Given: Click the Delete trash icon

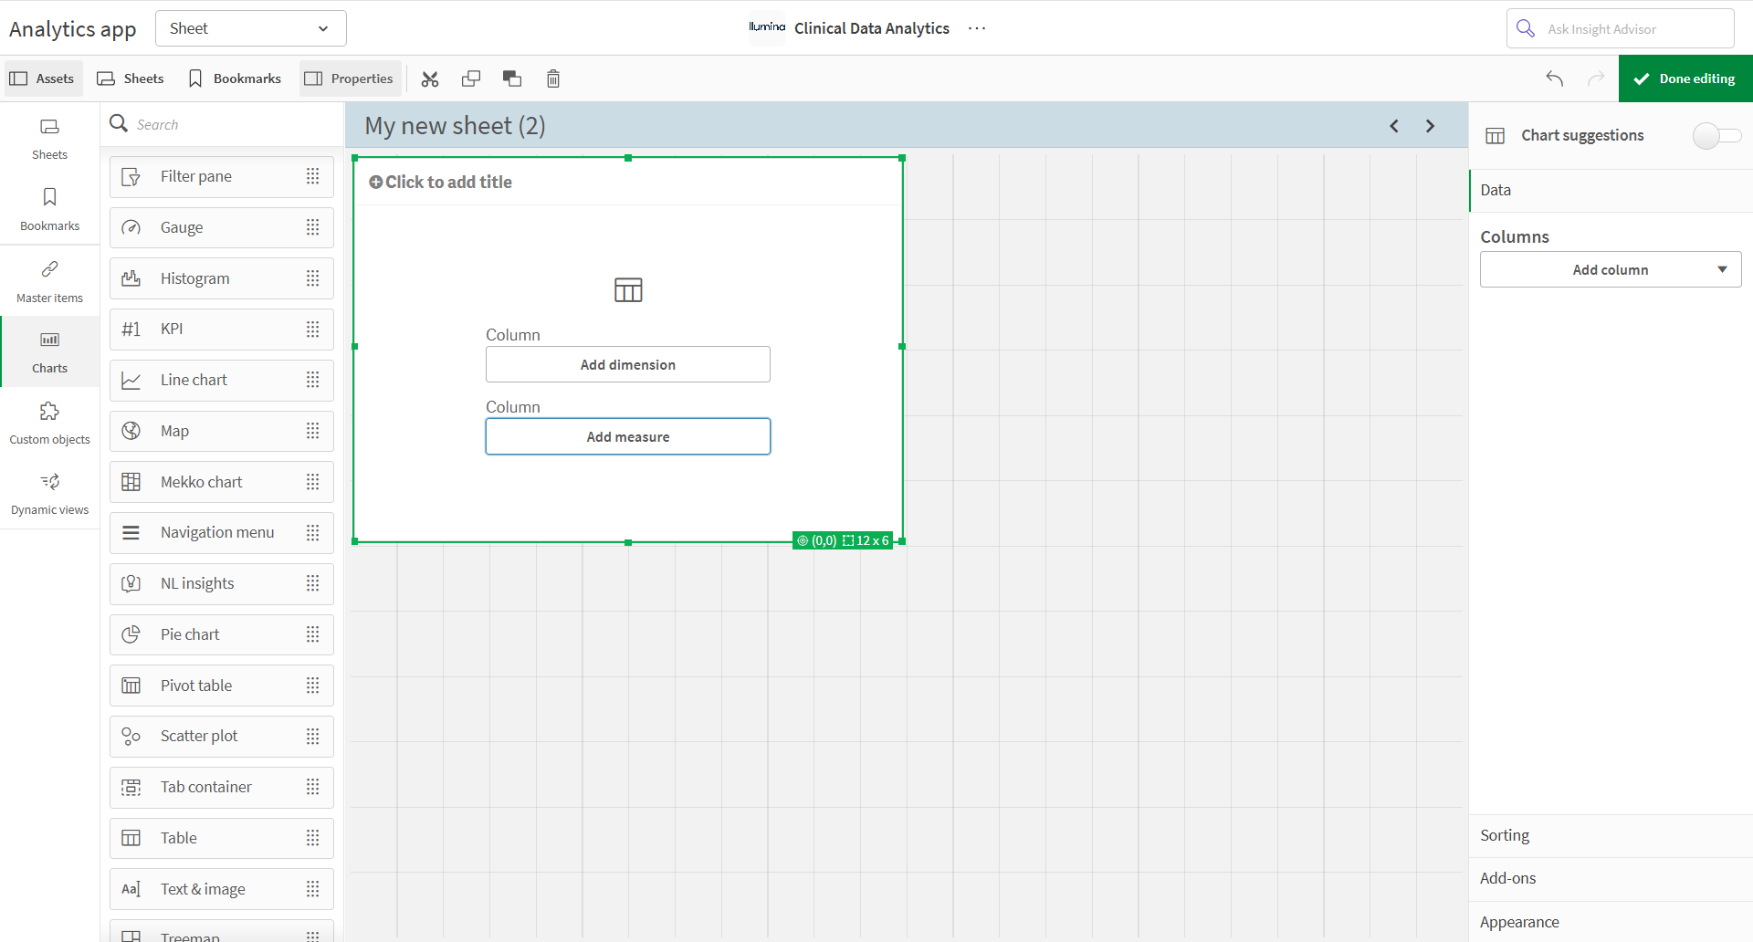Looking at the screenshot, I should (553, 78).
